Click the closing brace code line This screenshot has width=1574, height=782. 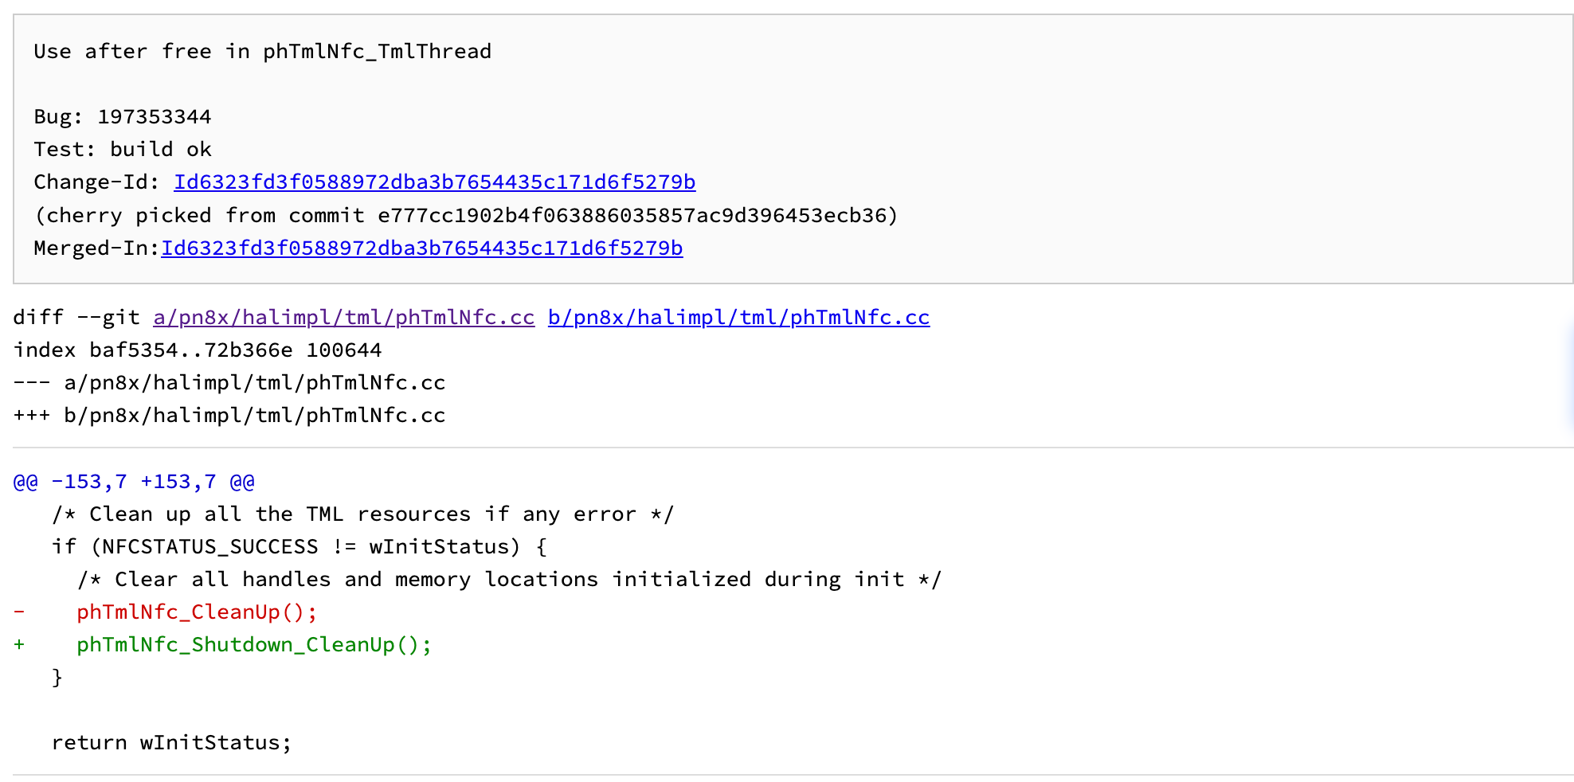pyautogui.click(x=57, y=678)
